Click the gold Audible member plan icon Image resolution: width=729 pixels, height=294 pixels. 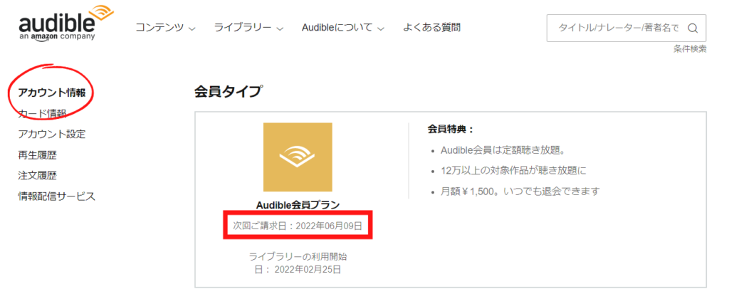coord(298,157)
